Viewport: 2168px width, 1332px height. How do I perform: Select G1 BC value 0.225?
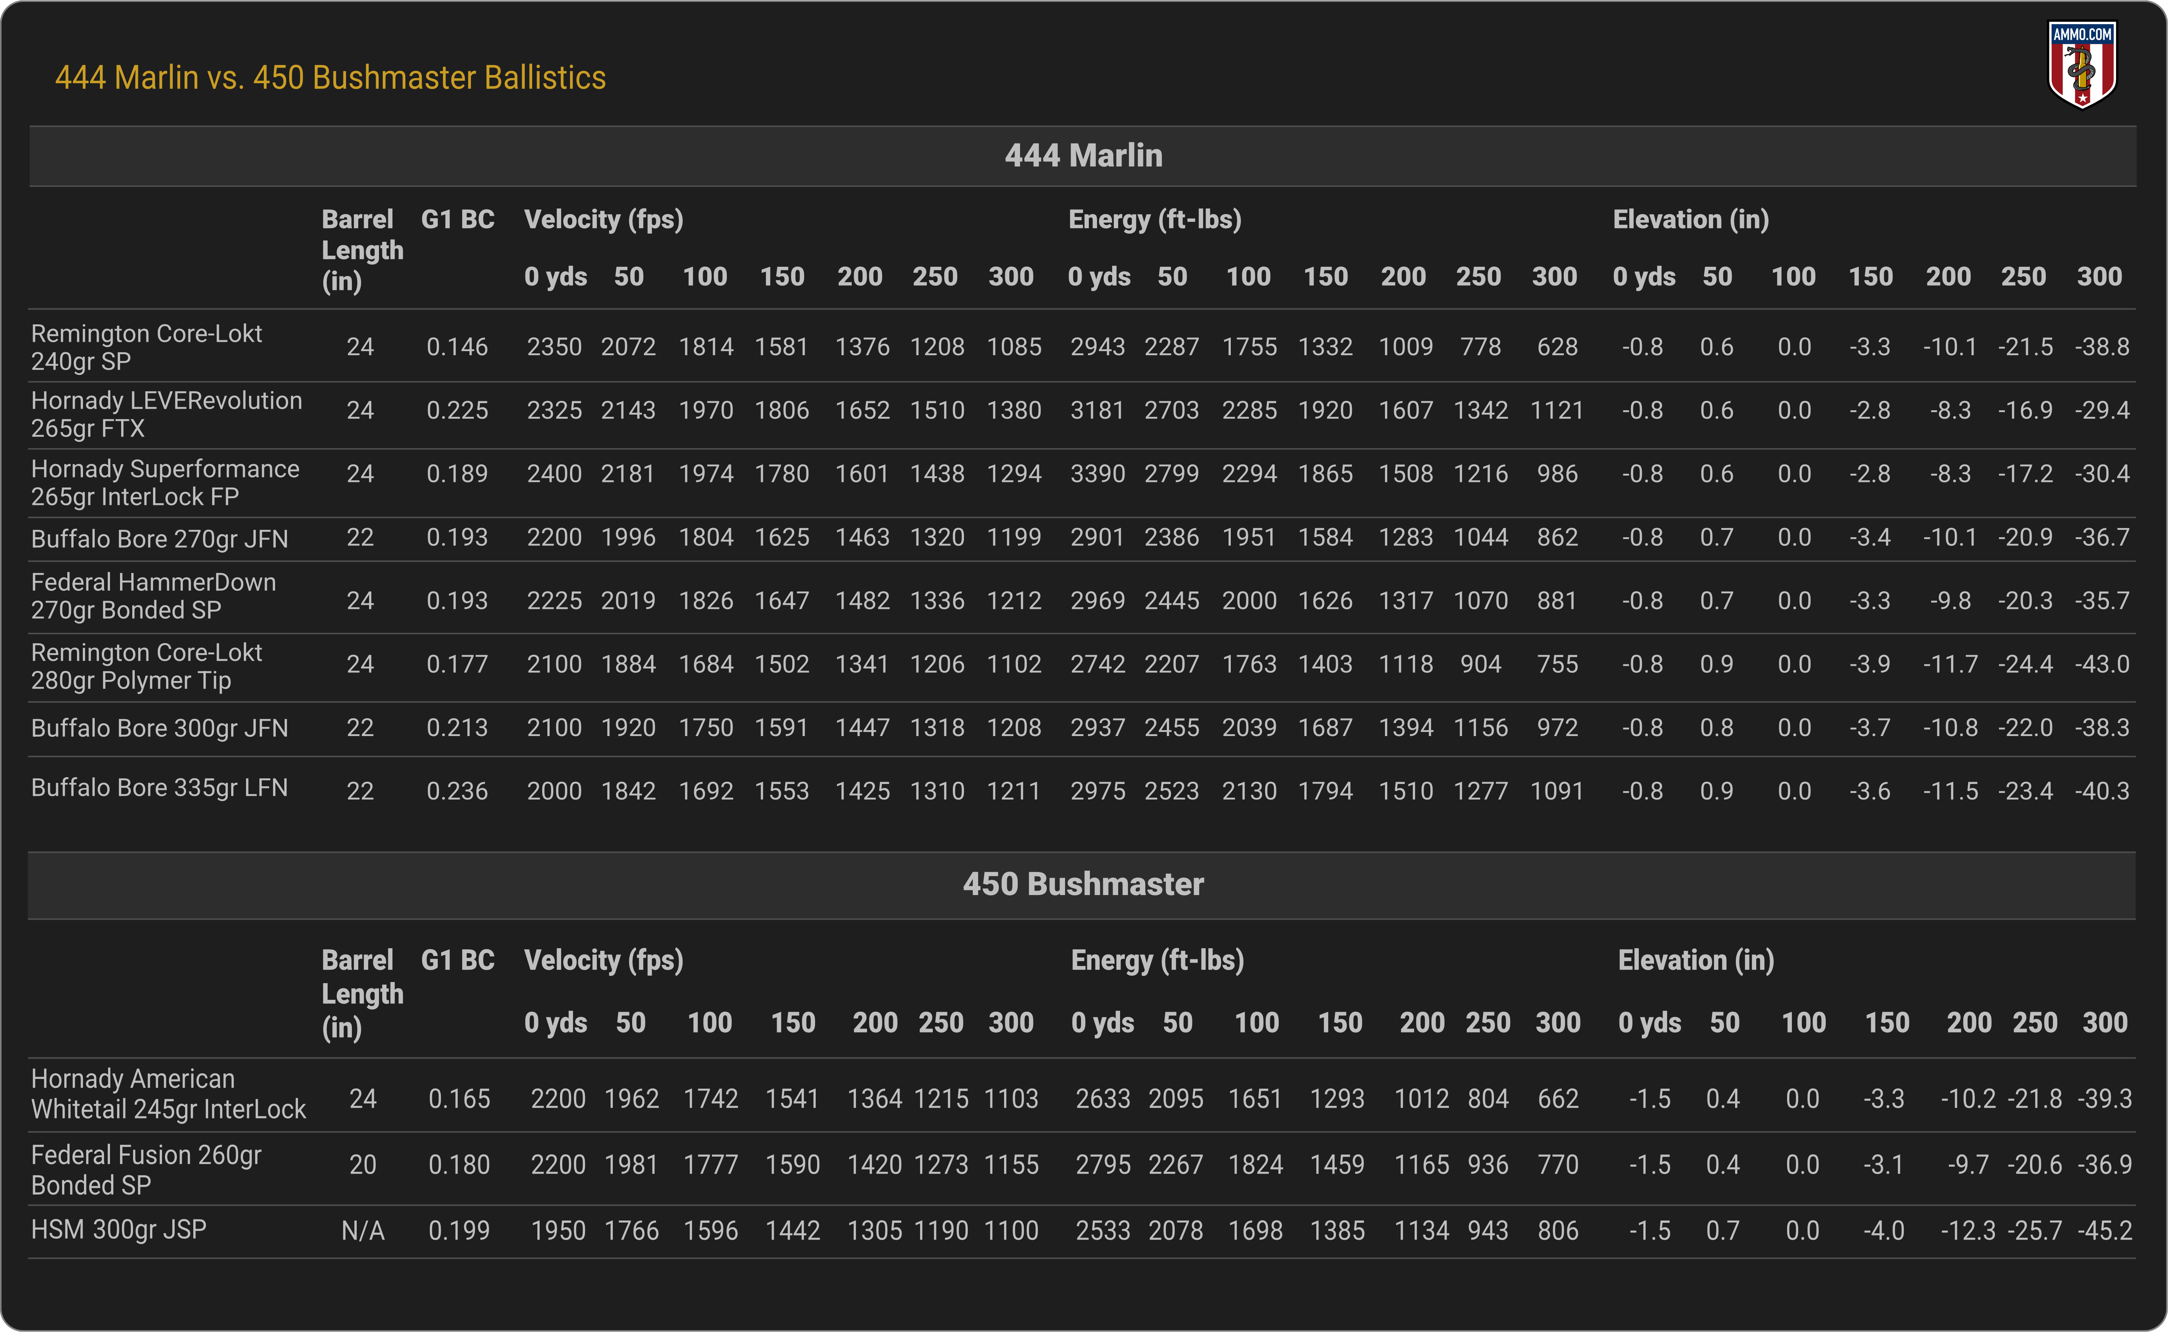pos(457,411)
